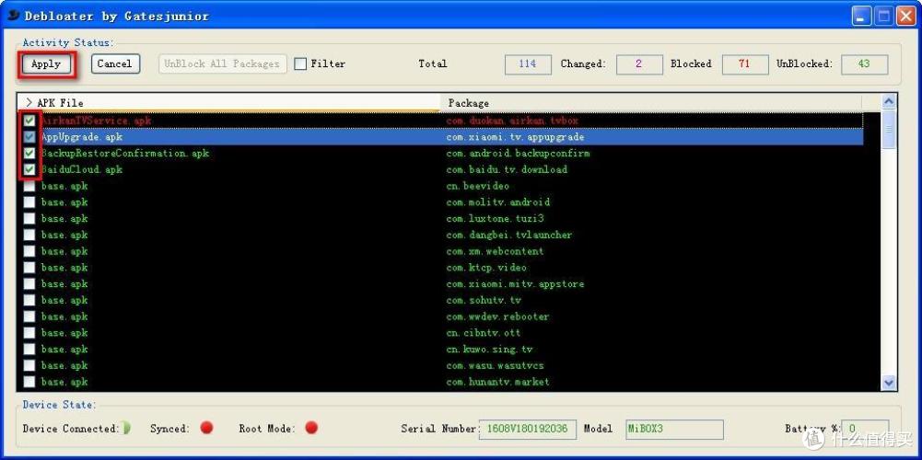Click the Blocked count field showing 71
922x460 pixels.
click(745, 64)
